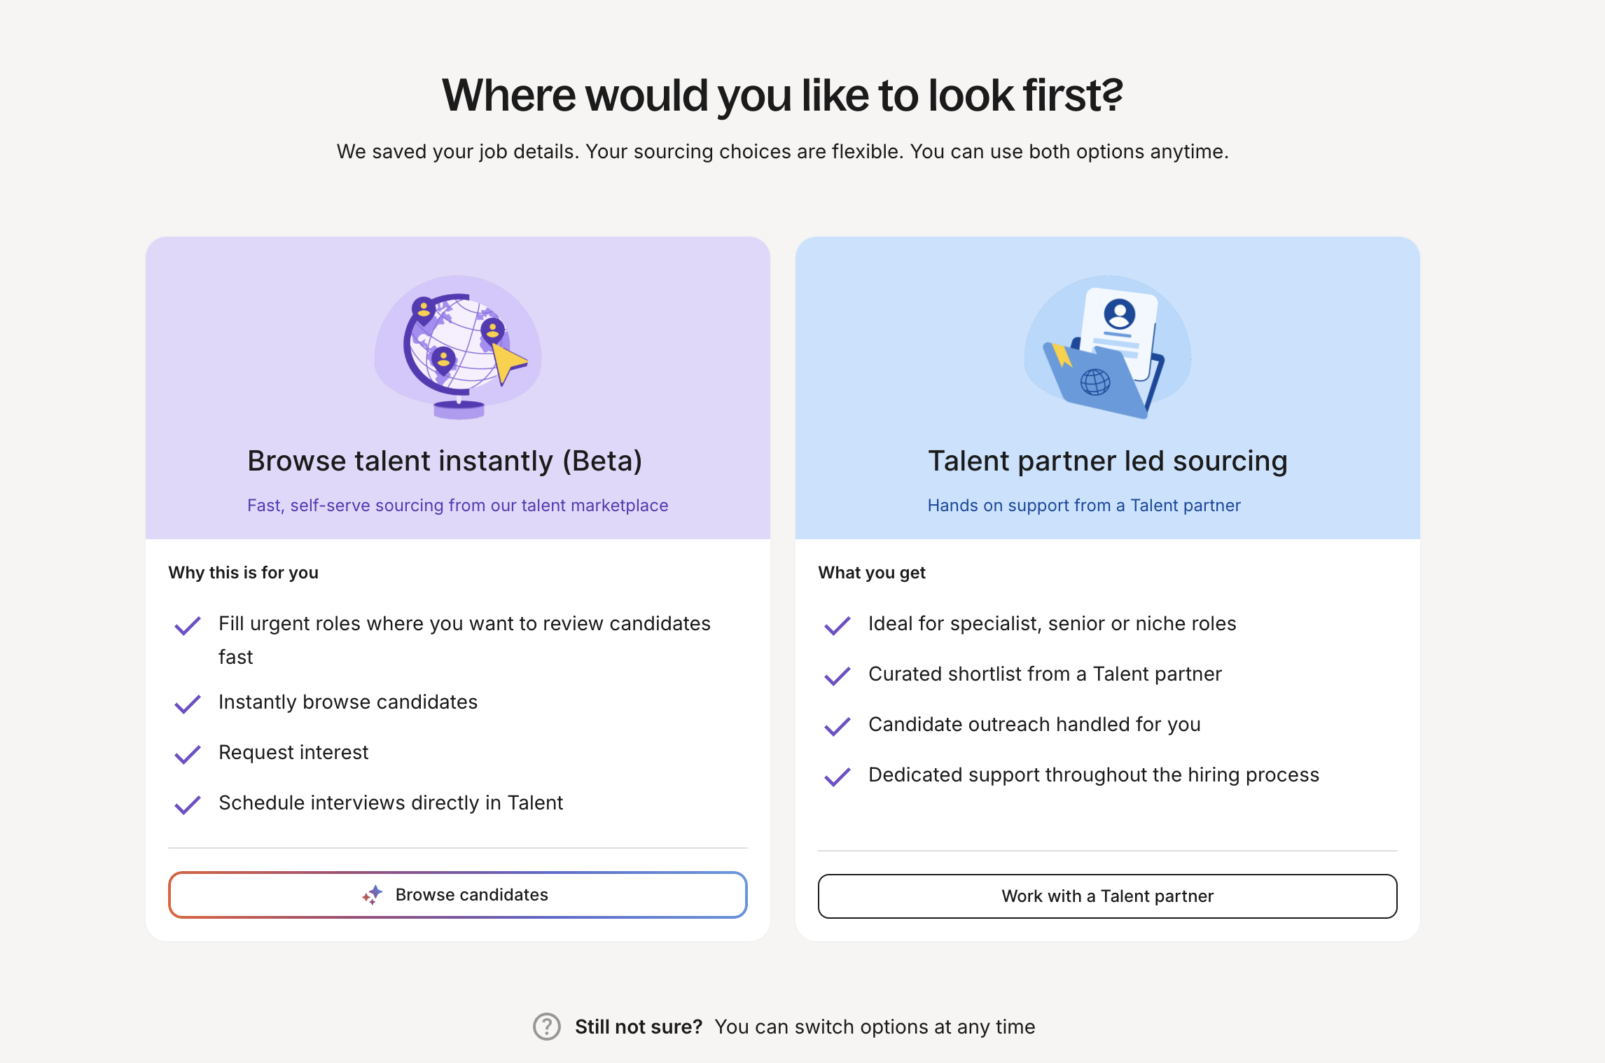The height and width of the screenshot is (1063, 1605).
Task: Click checkmark next to 'Curated shortlist from a Talent partner'
Action: (838, 675)
